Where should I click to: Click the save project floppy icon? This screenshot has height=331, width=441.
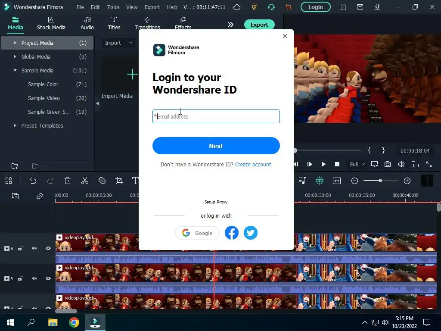[342, 7]
